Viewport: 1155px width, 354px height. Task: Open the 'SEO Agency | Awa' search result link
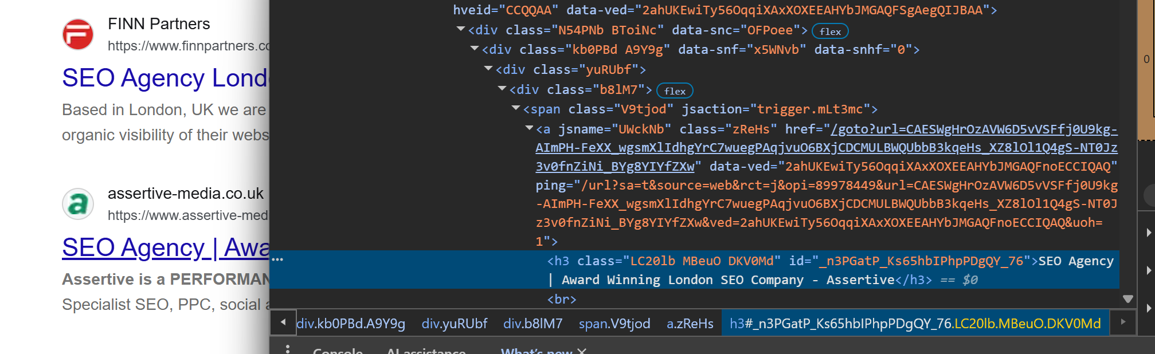[x=166, y=247]
